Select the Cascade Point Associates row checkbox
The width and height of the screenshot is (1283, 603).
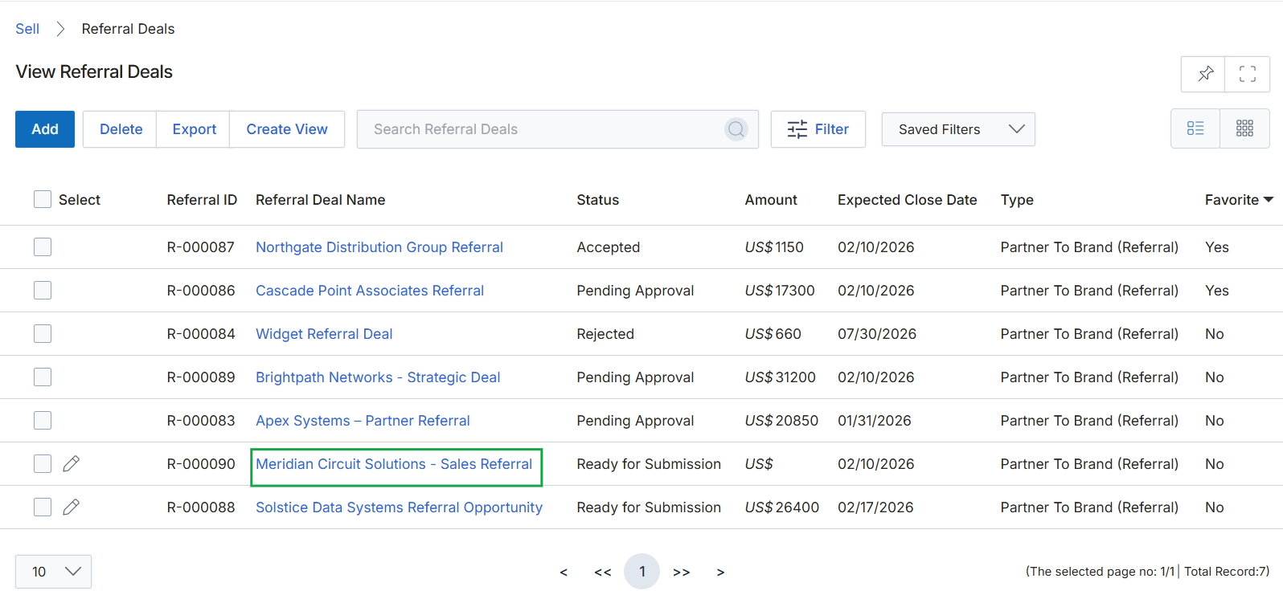[x=43, y=290]
